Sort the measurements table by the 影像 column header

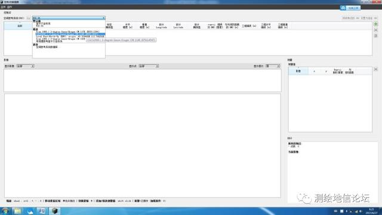(x=298, y=71)
